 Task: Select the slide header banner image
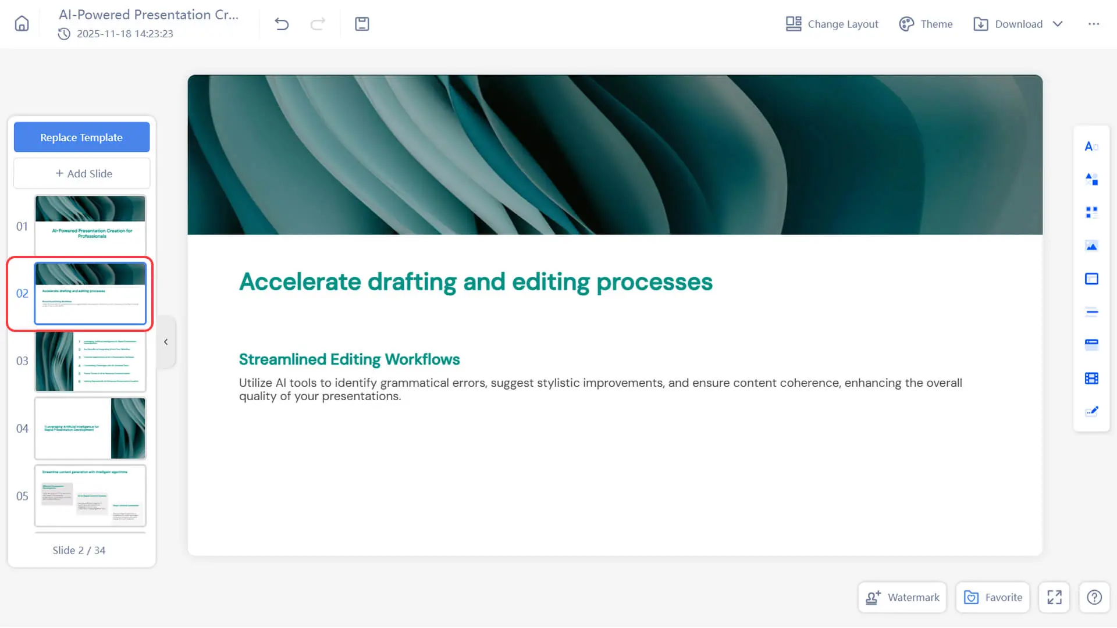[615, 155]
